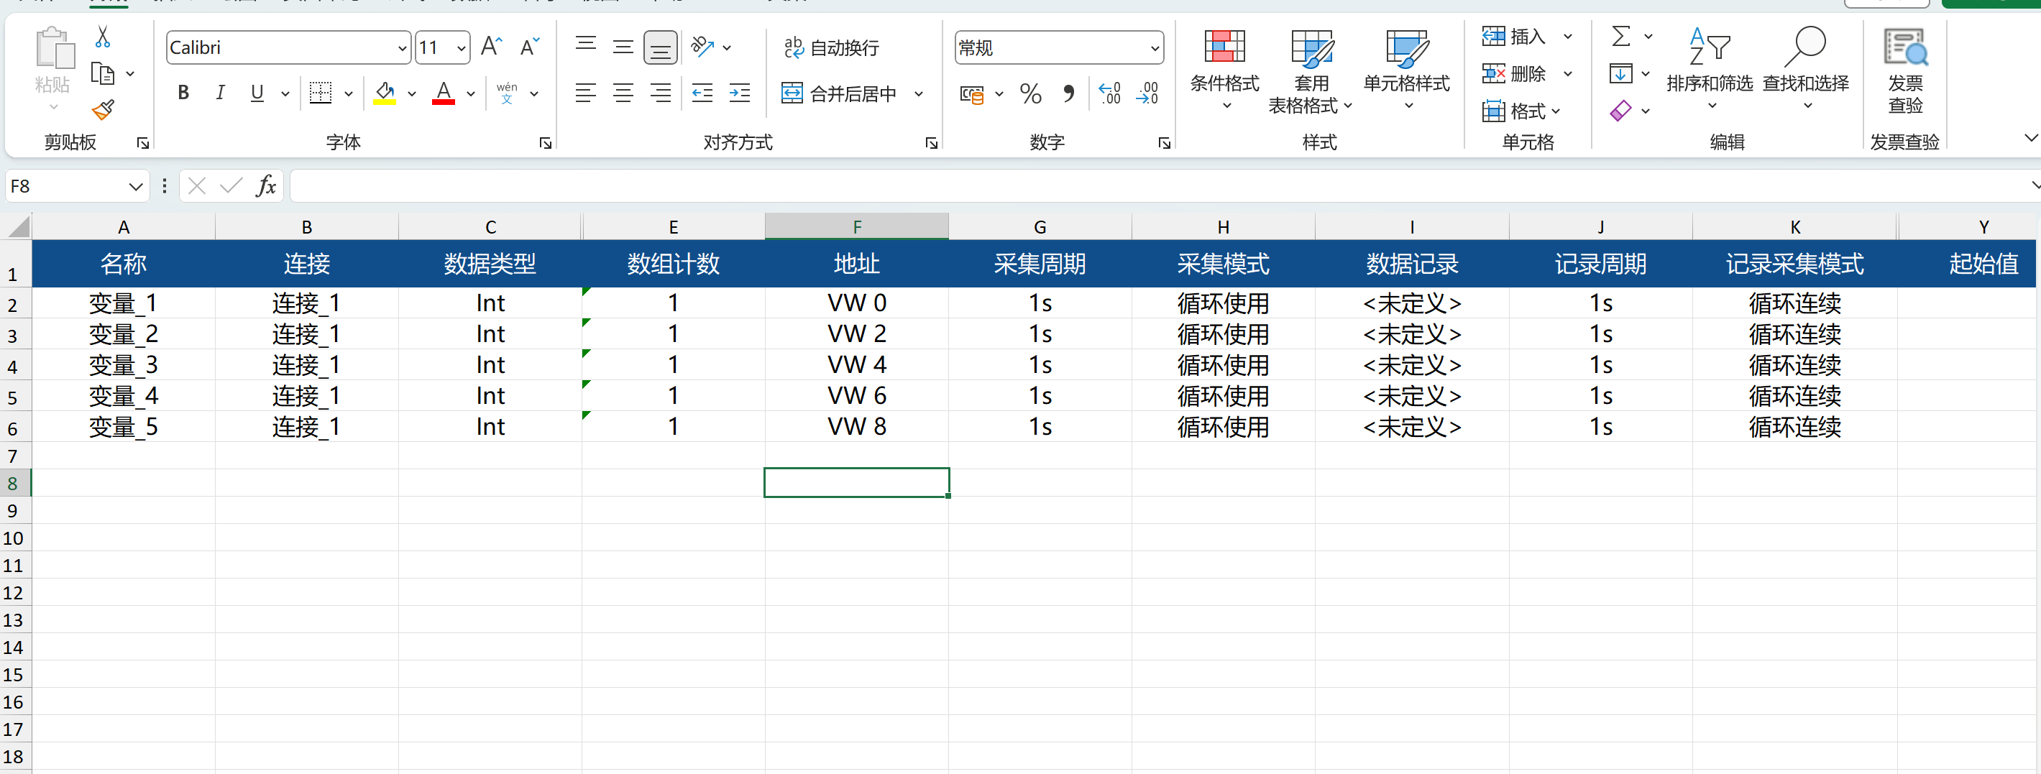Viewport: 2041px width, 774px height.
Task: Toggle 自动换行 wrap text
Action: tap(830, 47)
